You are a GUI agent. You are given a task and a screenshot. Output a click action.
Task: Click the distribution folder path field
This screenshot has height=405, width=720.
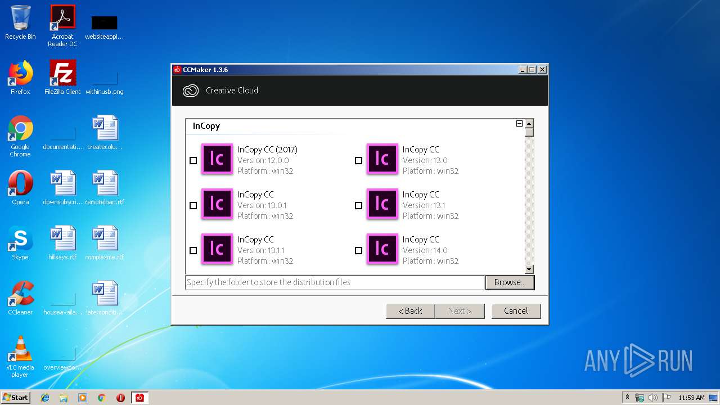click(335, 282)
